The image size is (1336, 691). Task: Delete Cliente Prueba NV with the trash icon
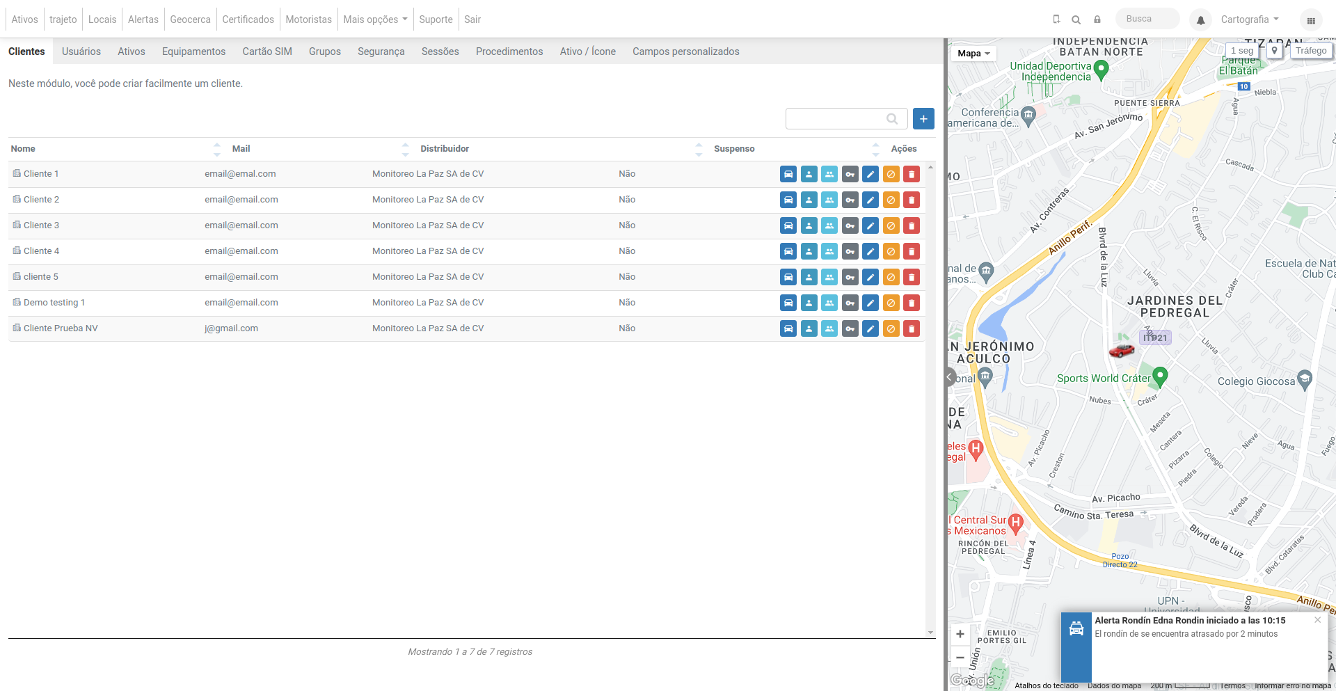pyautogui.click(x=912, y=328)
